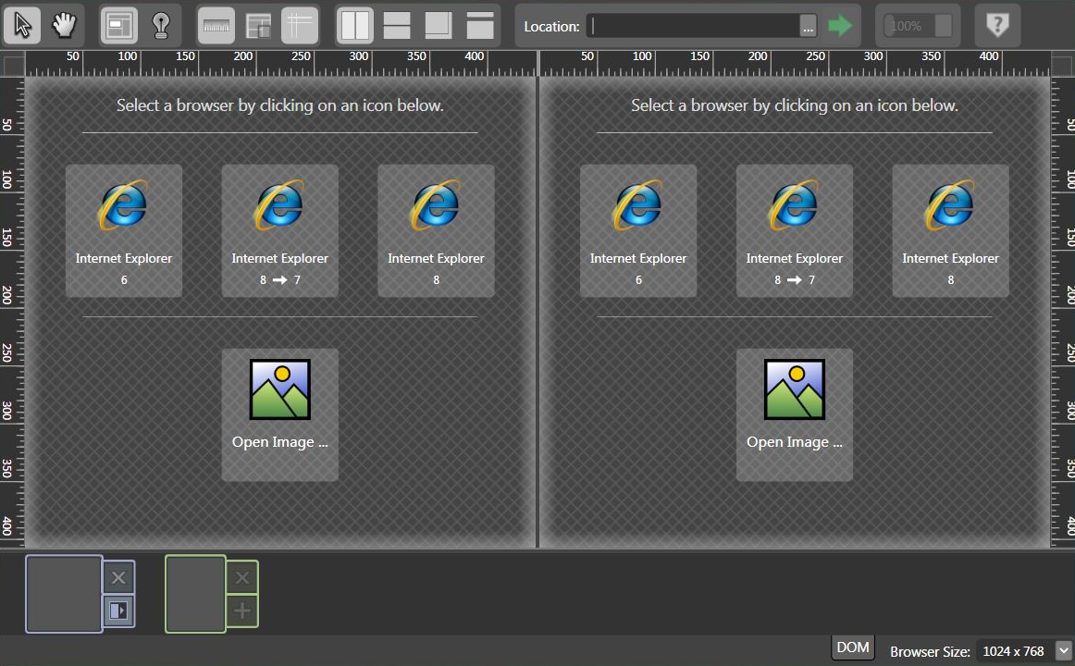The height and width of the screenshot is (666, 1075).
Task: Toggle the thumbnails panel layout button
Action: coord(258,26)
